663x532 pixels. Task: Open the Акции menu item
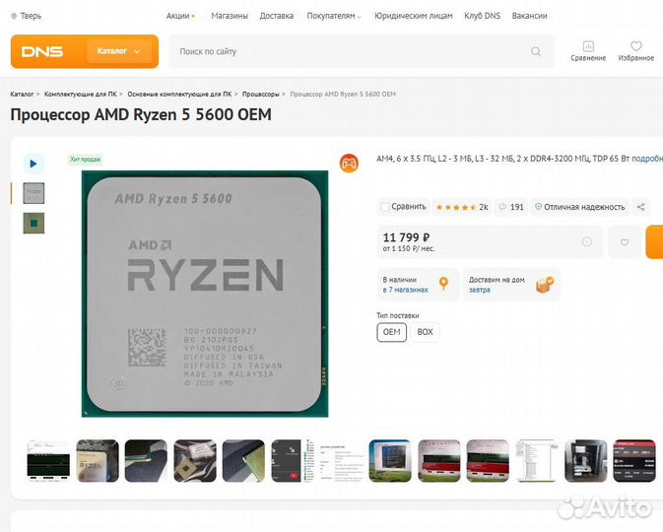pos(180,16)
